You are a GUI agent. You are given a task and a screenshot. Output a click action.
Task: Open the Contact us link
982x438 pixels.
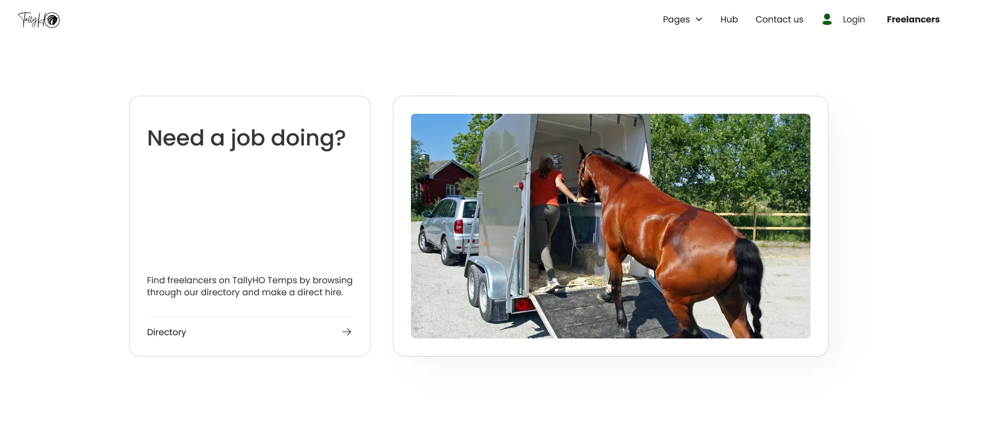coord(779,20)
